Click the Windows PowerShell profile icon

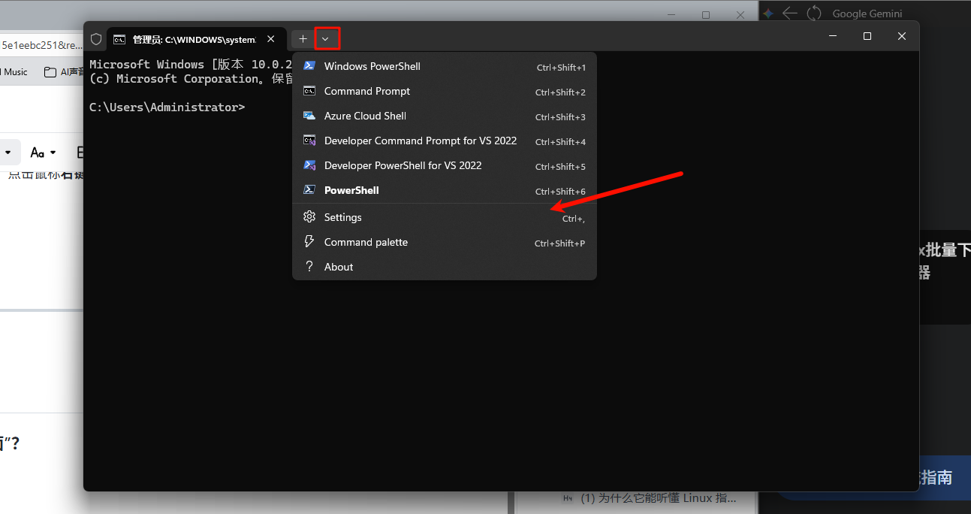(309, 66)
